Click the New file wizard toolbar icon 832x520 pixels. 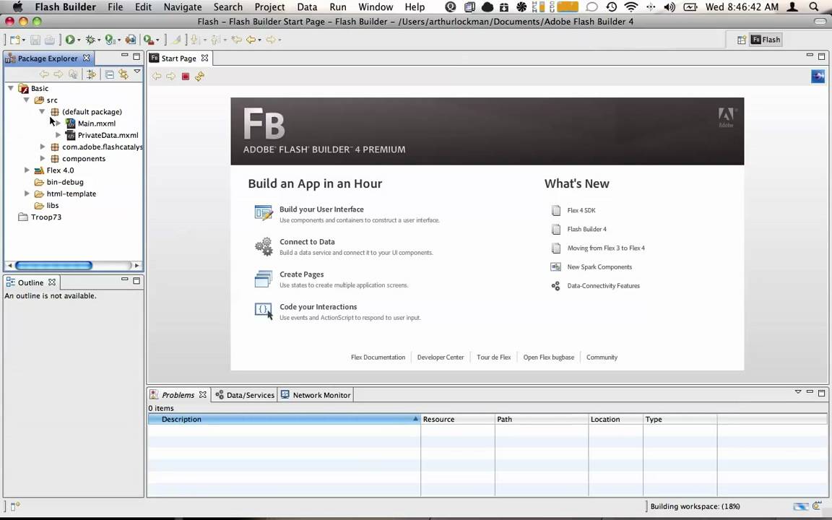click(x=15, y=40)
